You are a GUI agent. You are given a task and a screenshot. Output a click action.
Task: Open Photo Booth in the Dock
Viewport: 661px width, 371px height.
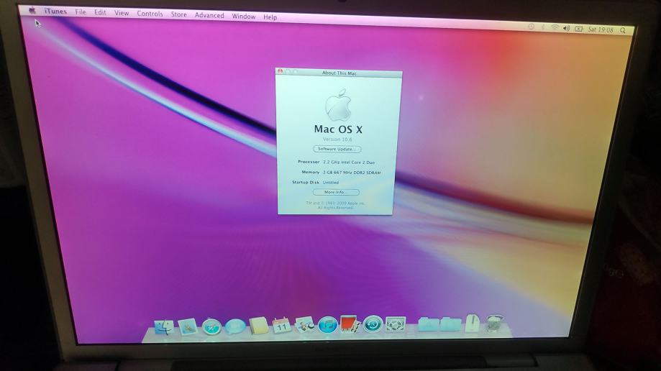click(x=350, y=324)
